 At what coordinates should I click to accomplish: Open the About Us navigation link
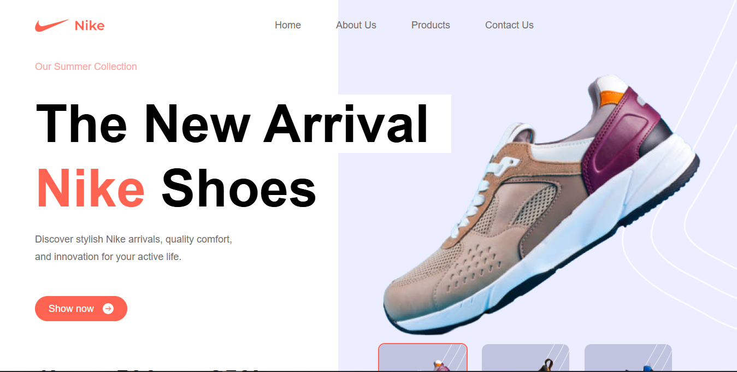click(356, 25)
